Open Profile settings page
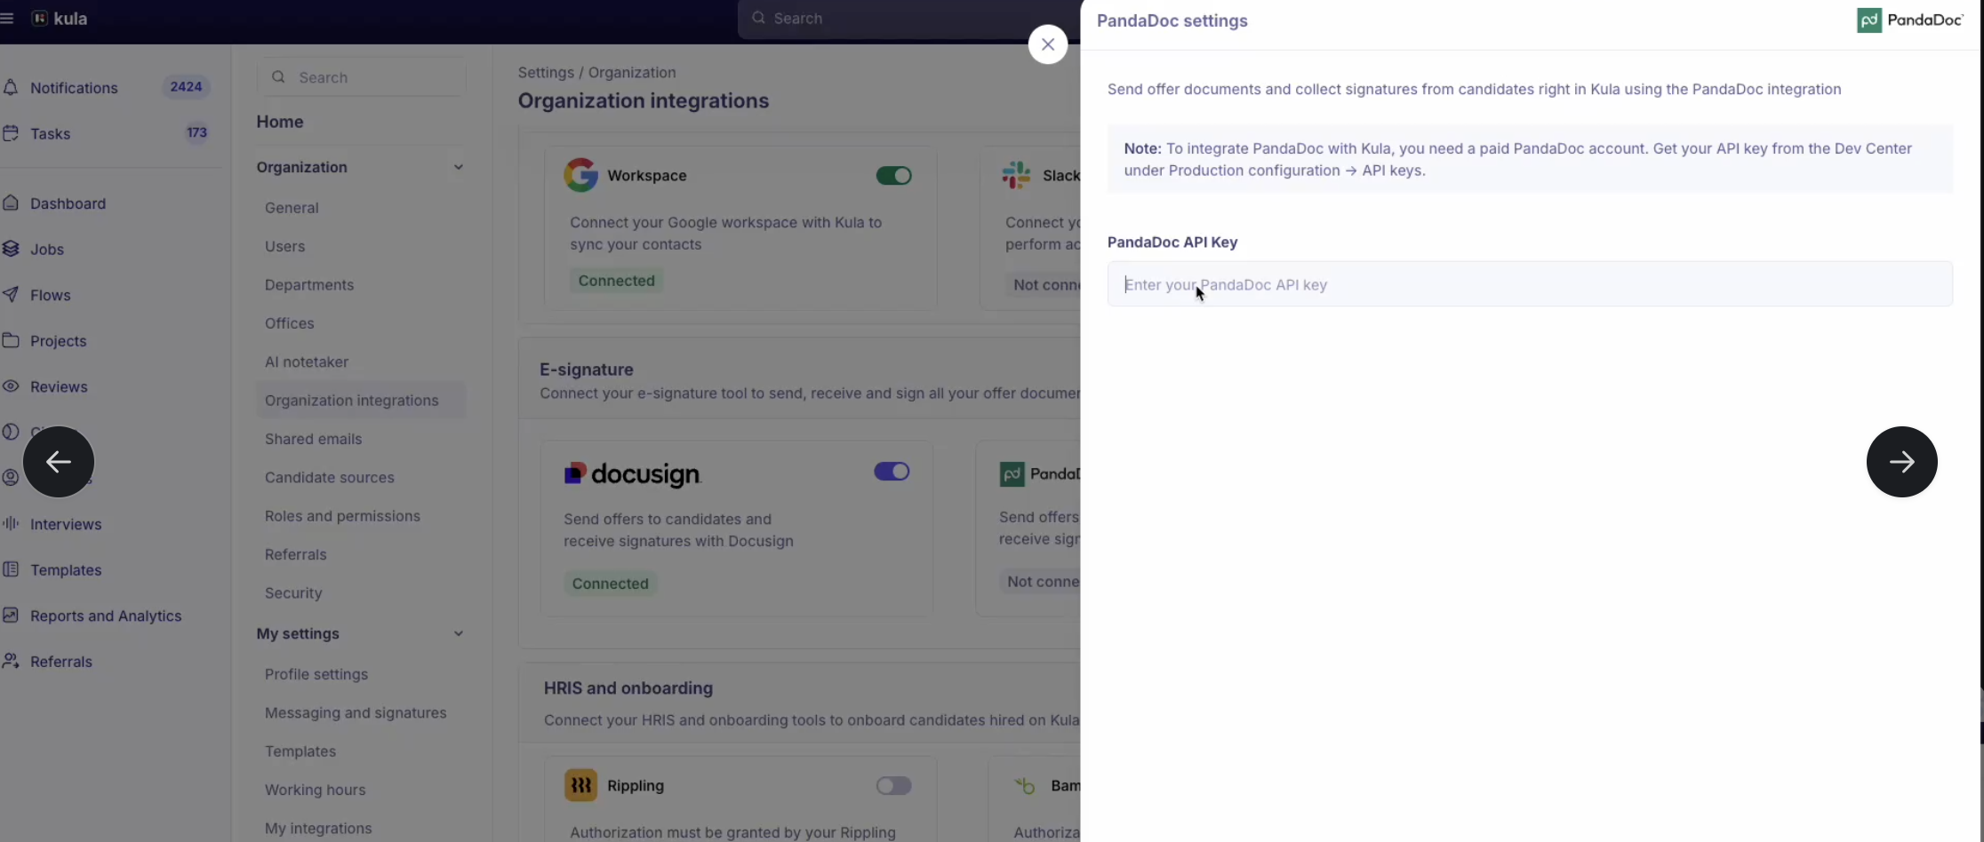 click(x=316, y=674)
